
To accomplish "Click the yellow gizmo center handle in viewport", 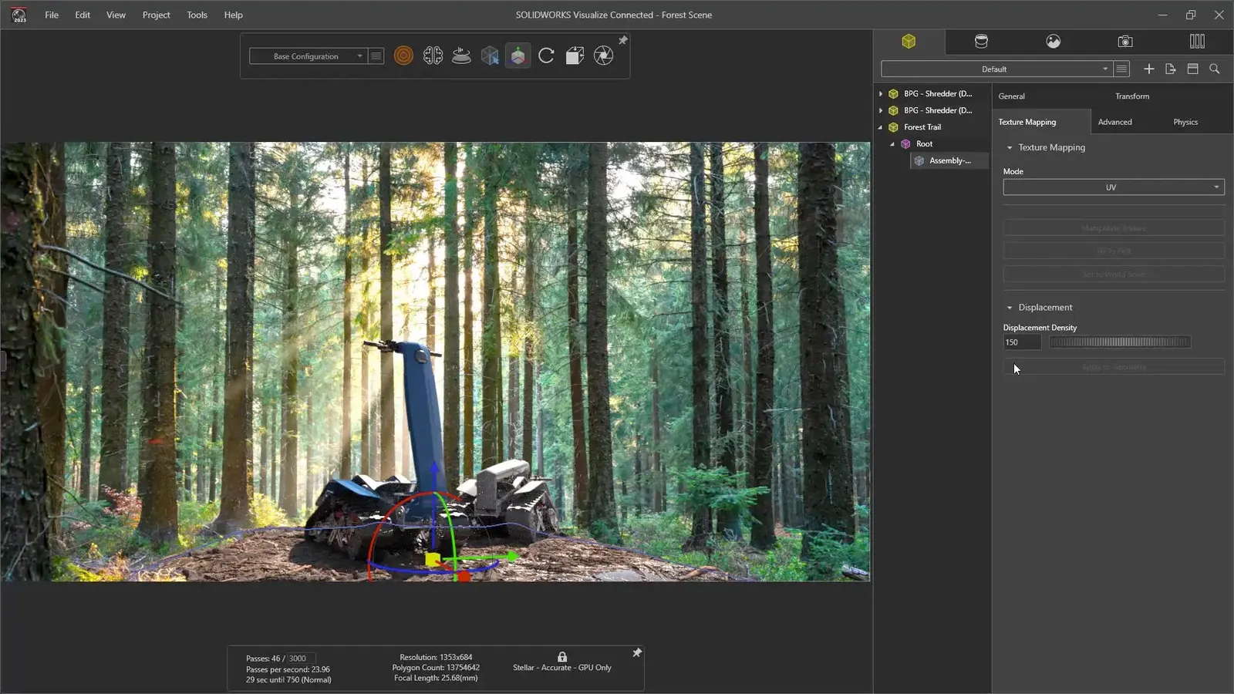I will click(433, 558).
